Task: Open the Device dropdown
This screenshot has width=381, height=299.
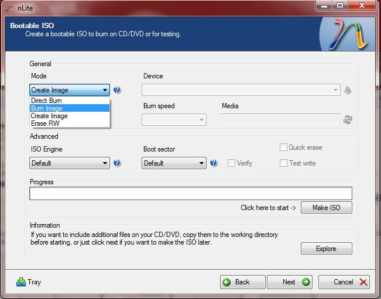Action: [241, 90]
